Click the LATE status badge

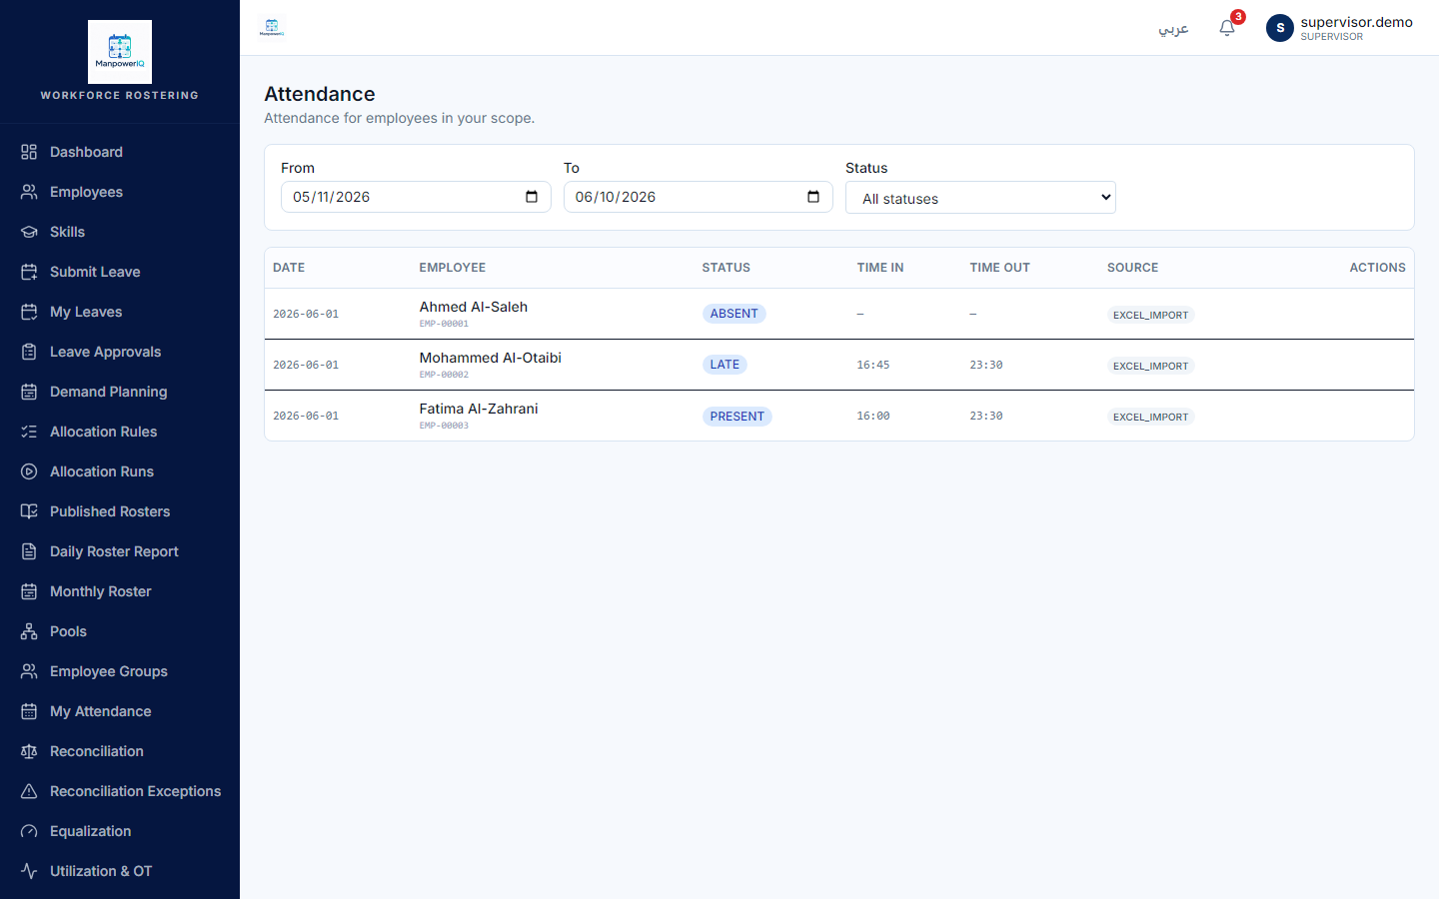pyautogui.click(x=724, y=365)
